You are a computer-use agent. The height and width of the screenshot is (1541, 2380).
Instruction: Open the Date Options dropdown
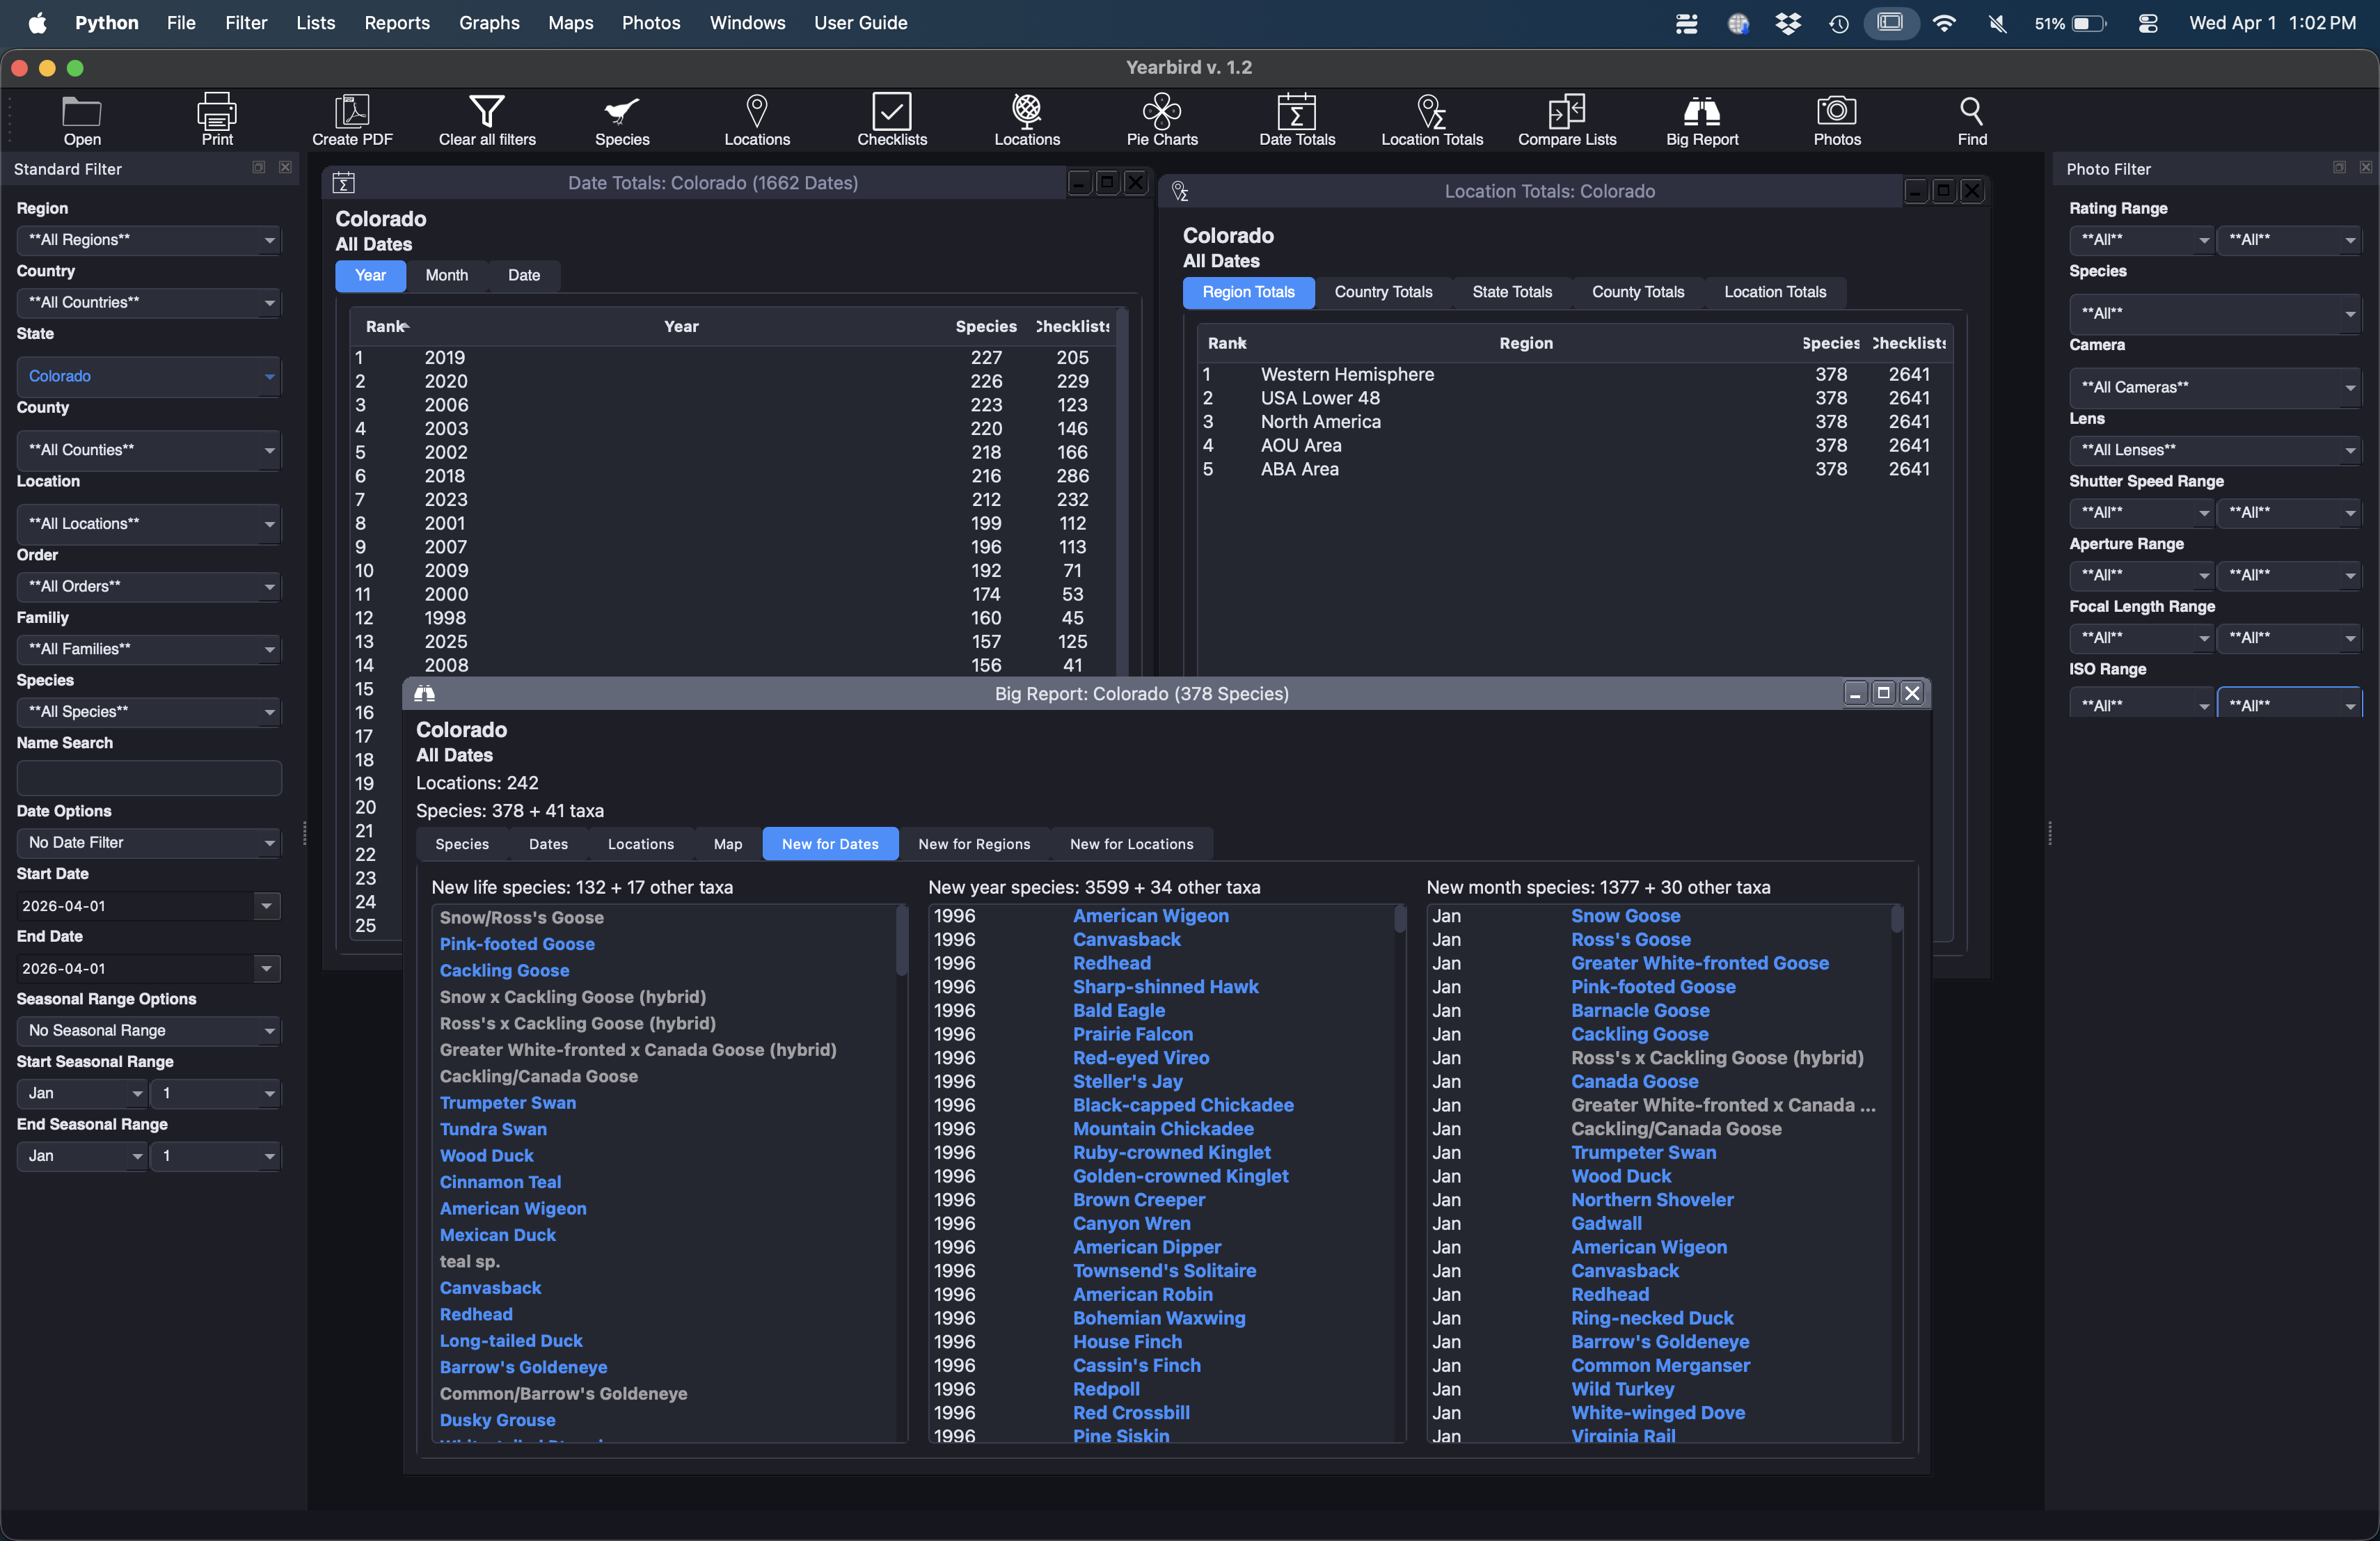click(149, 842)
